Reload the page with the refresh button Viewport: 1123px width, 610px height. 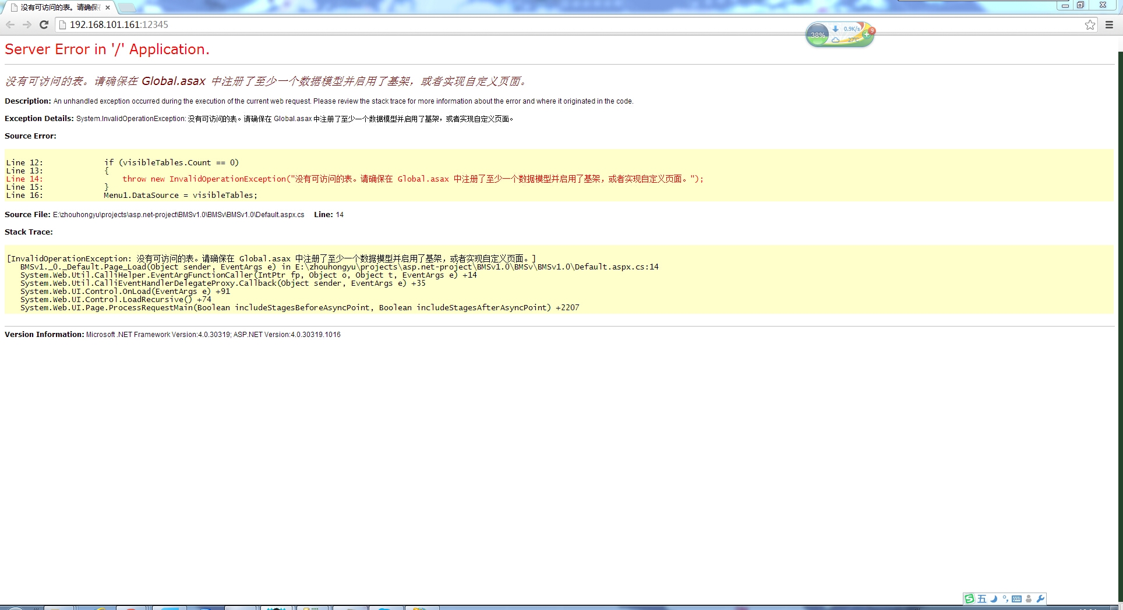44,24
